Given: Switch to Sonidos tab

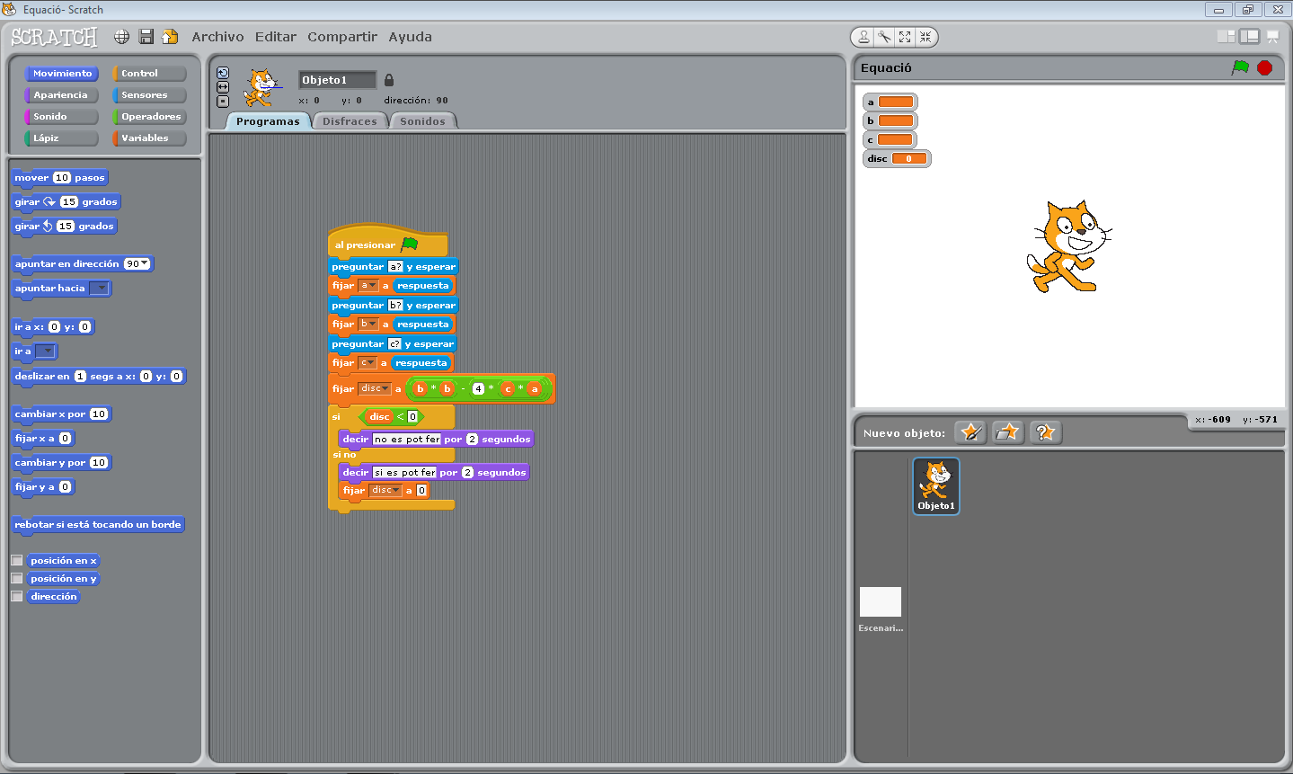Looking at the screenshot, I should 422,121.
